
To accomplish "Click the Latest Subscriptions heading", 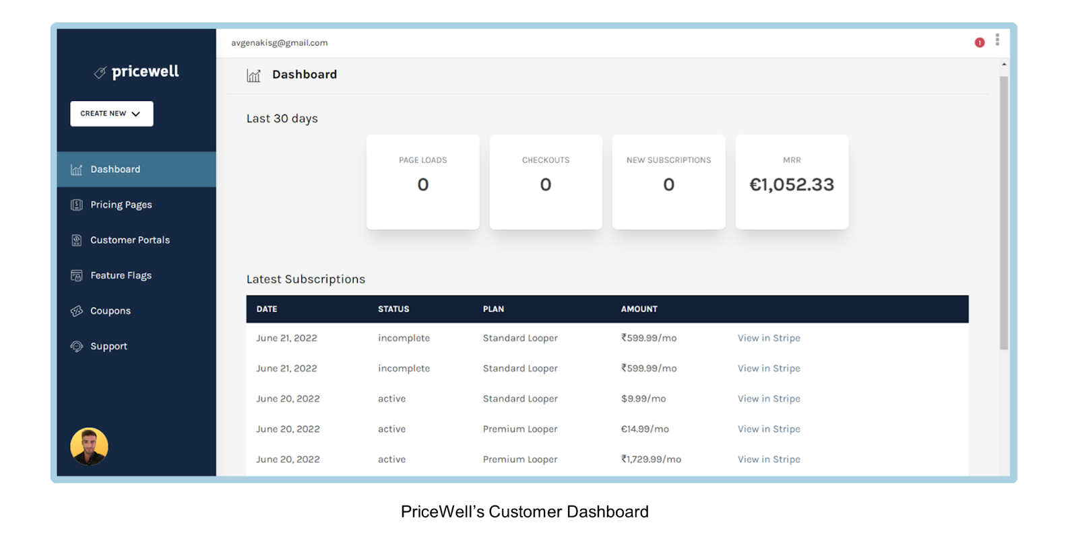I will (x=306, y=279).
